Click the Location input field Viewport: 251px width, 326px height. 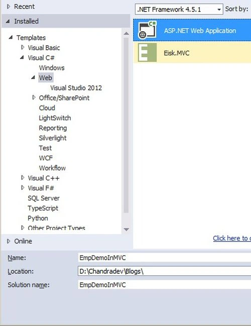click(165, 271)
